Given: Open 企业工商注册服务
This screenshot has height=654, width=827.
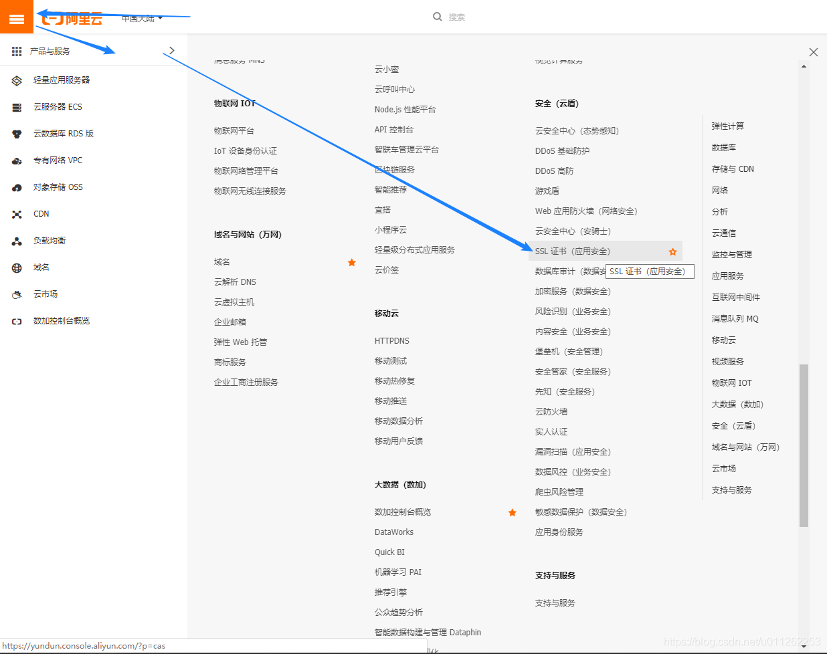Looking at the screenshot, I should tap(246, 383).
